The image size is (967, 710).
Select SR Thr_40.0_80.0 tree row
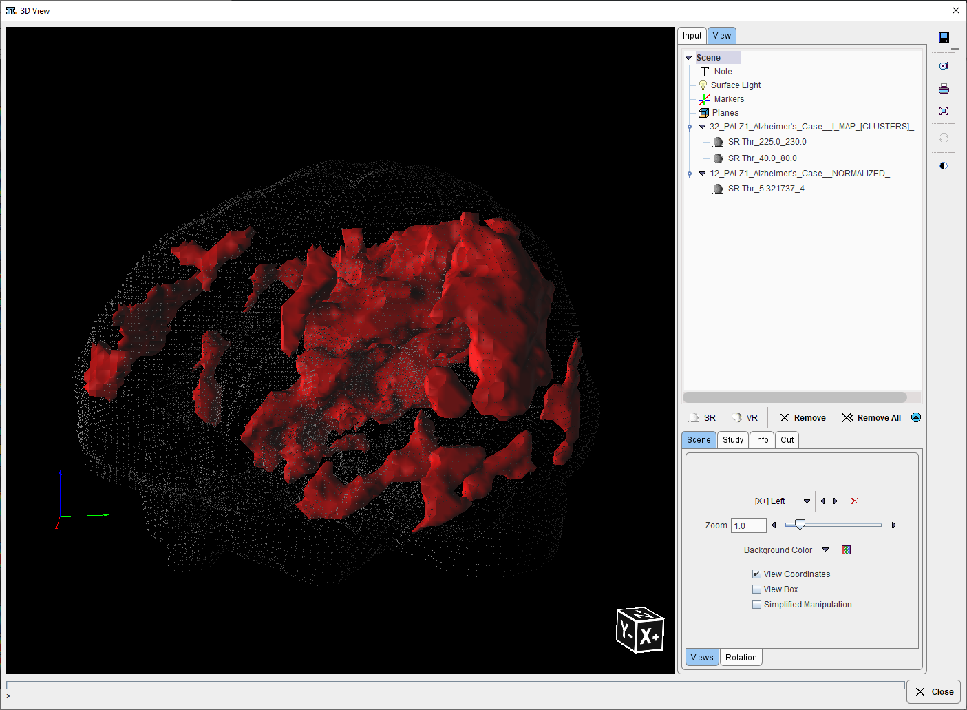point(763,158)
